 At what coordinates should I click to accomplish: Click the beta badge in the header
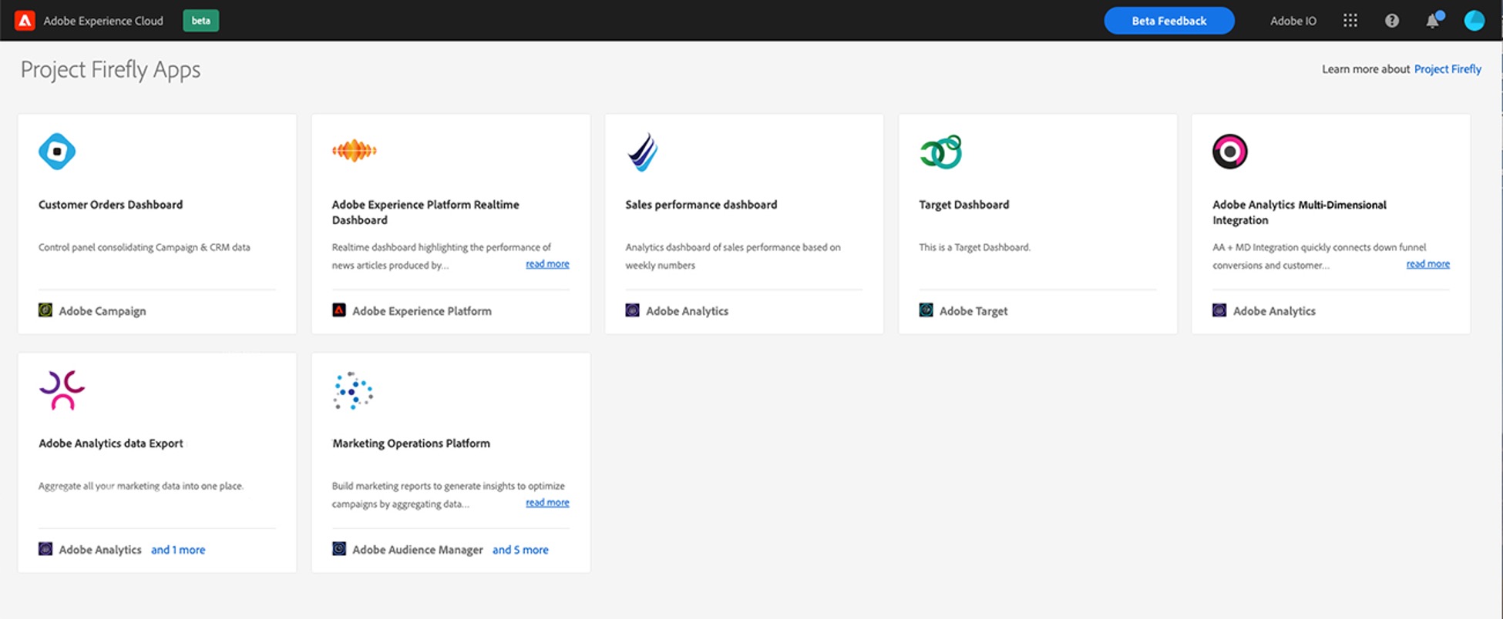pyautogui.click(x=200, y=21)
